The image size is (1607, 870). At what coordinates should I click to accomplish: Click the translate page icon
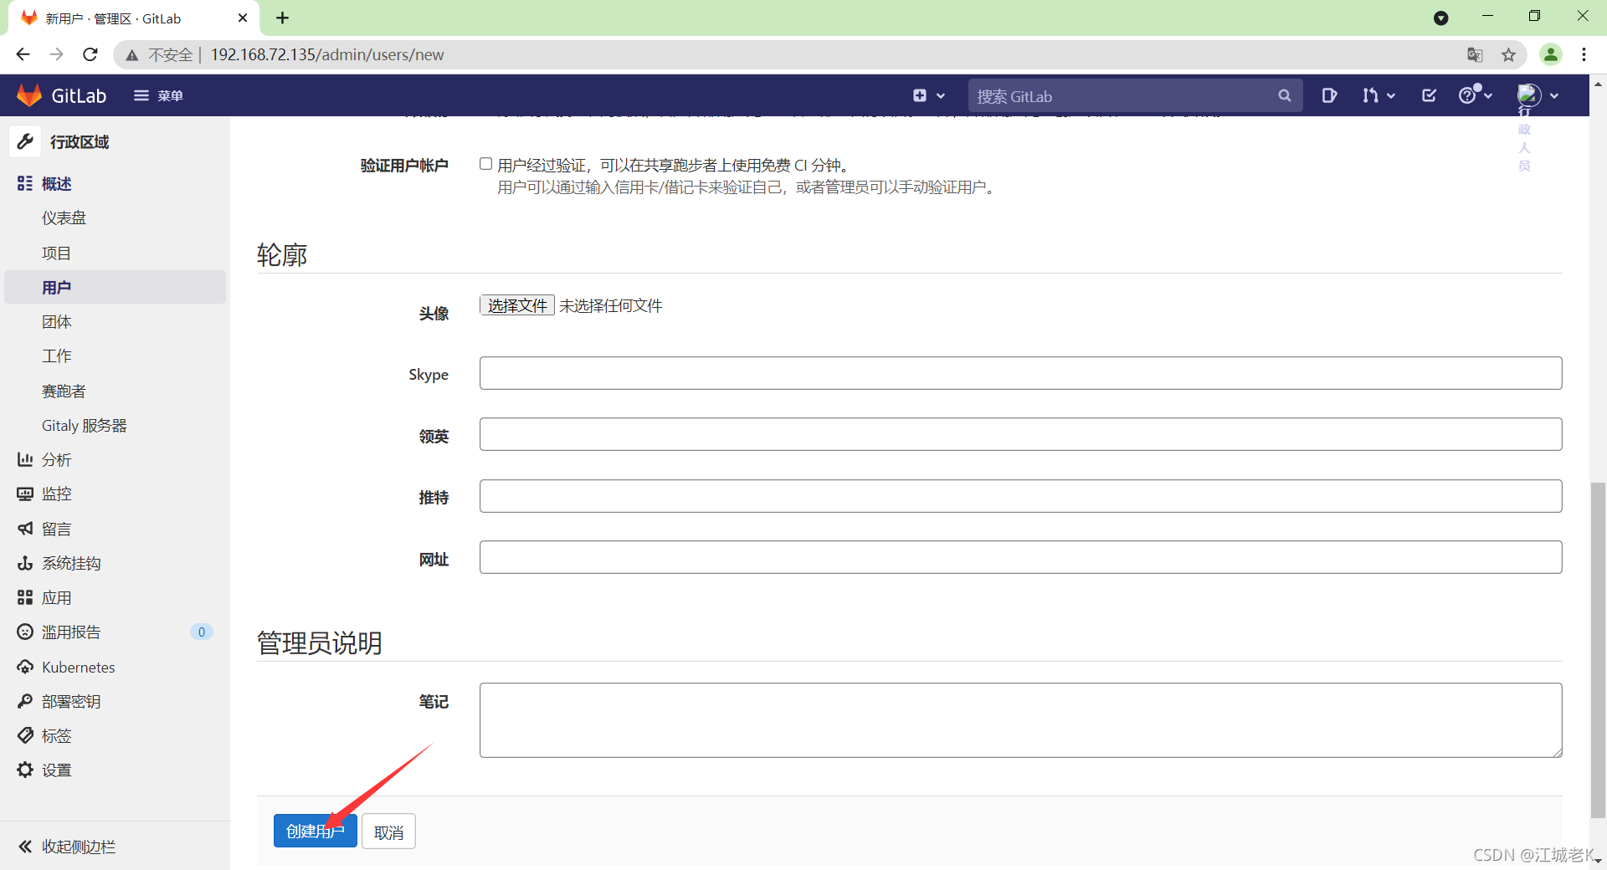1475,54
